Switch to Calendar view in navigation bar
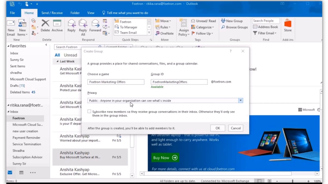The width and height of the screenshot is (328, 184). click(x=21, y=172)
